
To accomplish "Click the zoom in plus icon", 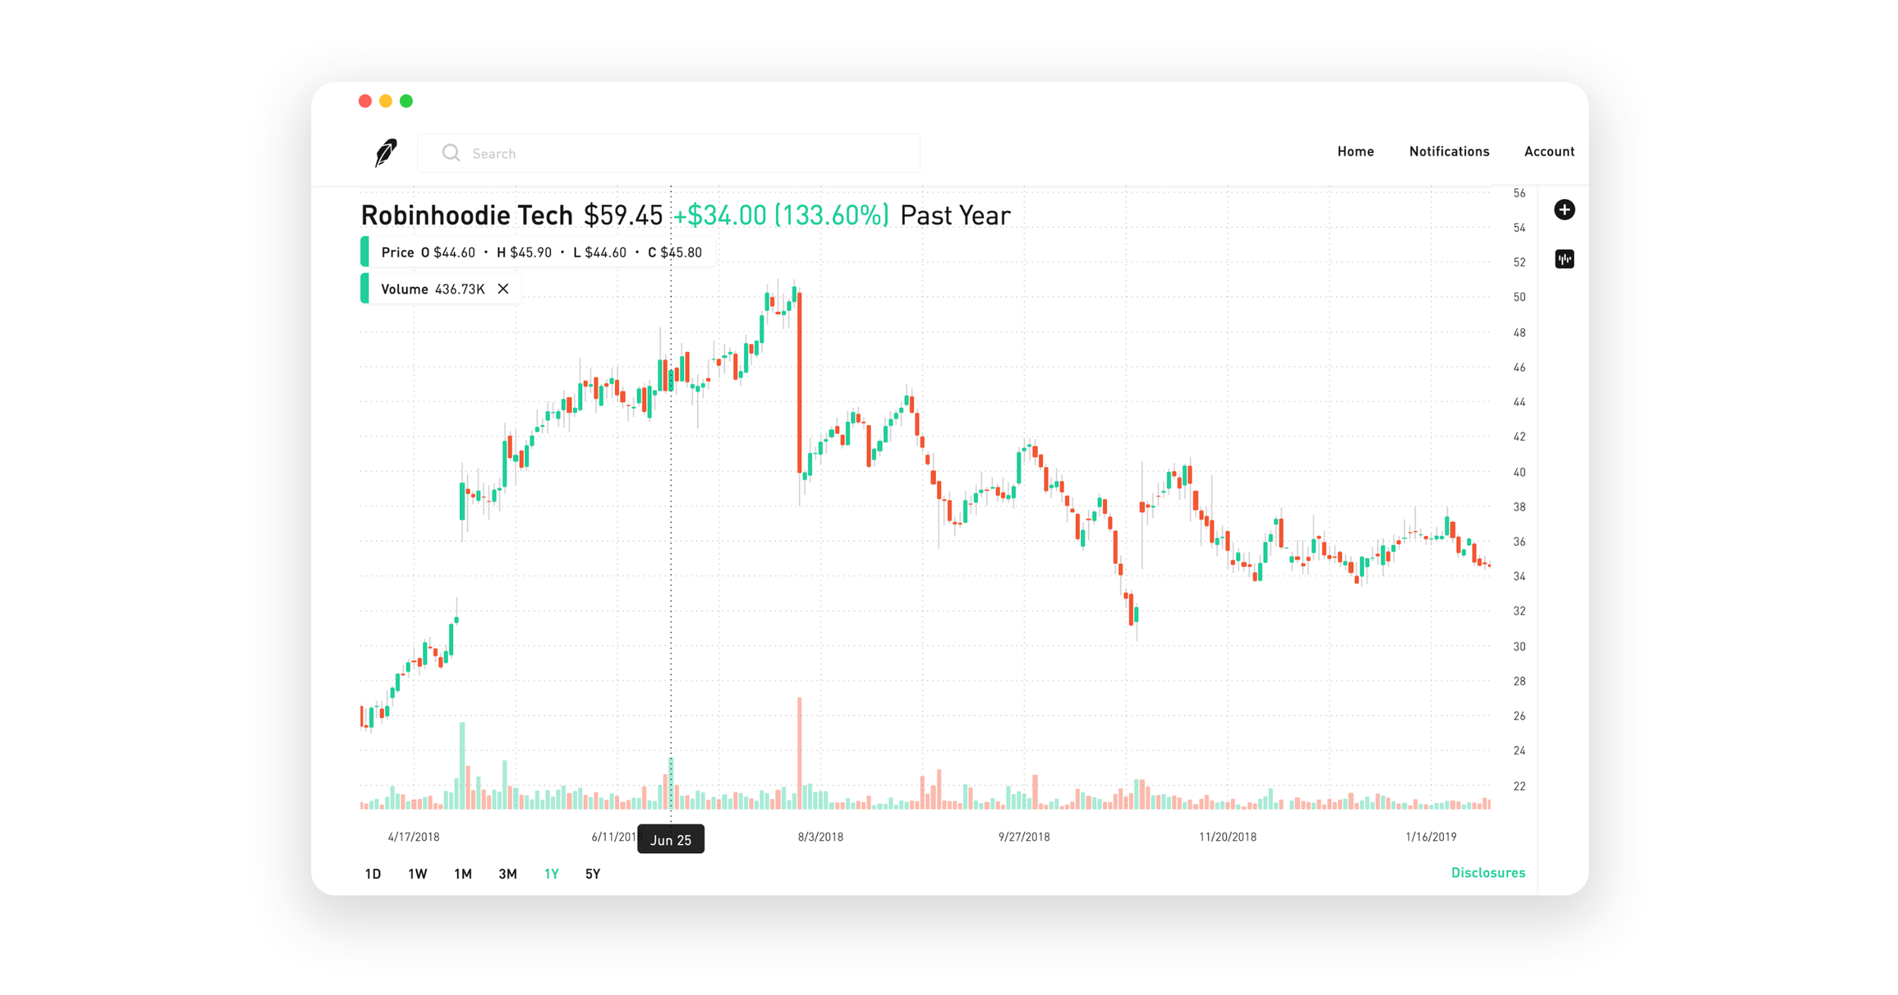I will [1565, 209].
